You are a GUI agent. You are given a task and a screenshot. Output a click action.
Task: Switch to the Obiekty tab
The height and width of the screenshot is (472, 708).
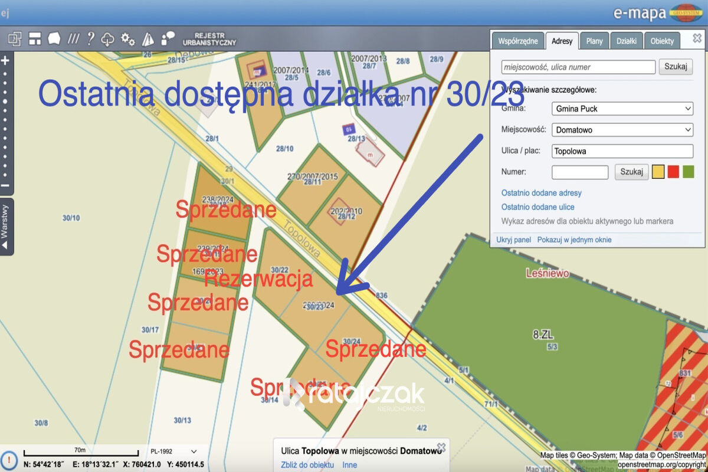pos(662,41)
